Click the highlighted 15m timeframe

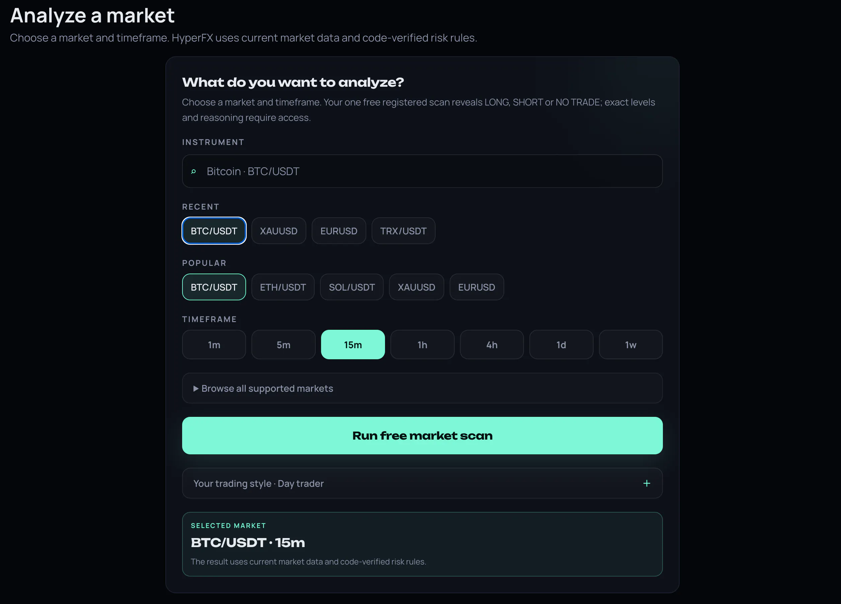click(353, 345)
